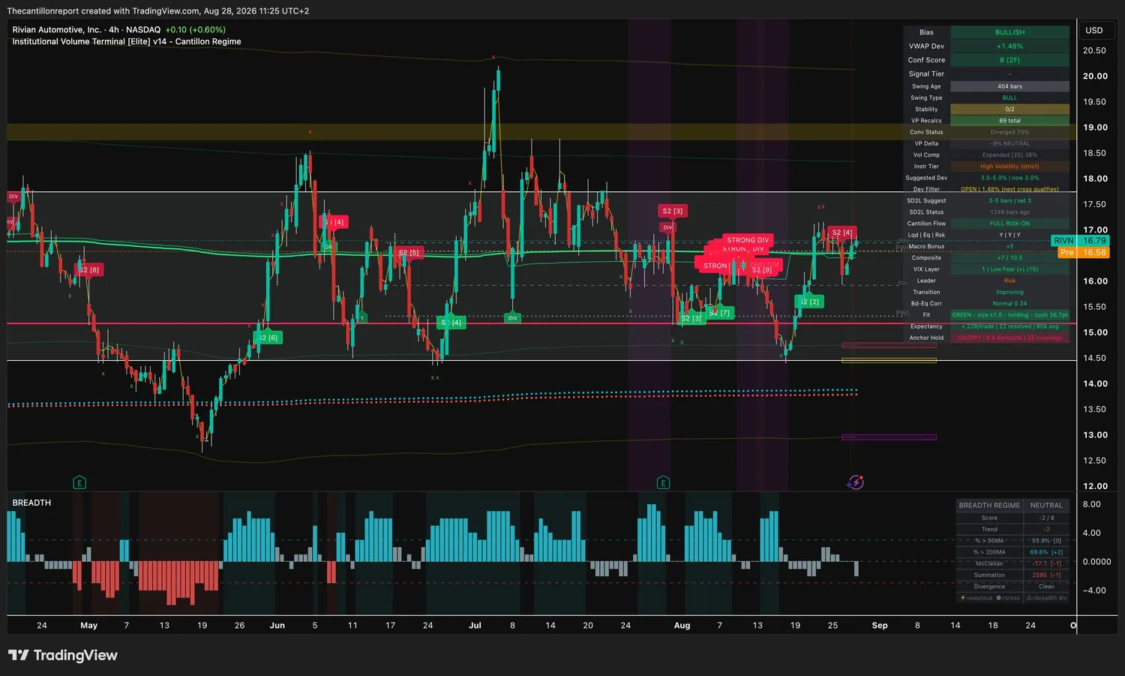The width and height of the screenshot is (1125, 676).
Task: Click the Divergence Clean cell
Action: click(1046, 586)
